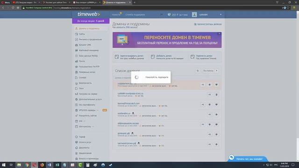Click the Crontab sidebar icon
The image size is (299, 168).
[77, 77]
